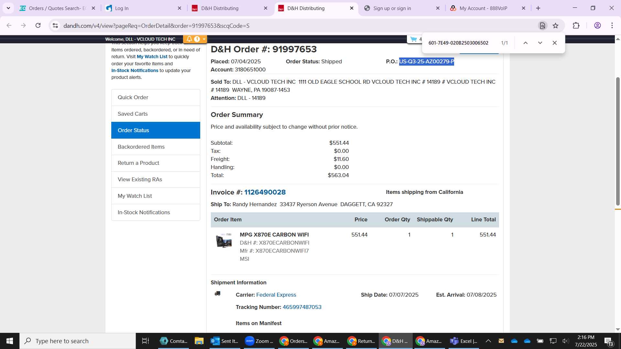Click the taskbar search box
The width and height of the screenshot is (621, 349).
[78, 341]
